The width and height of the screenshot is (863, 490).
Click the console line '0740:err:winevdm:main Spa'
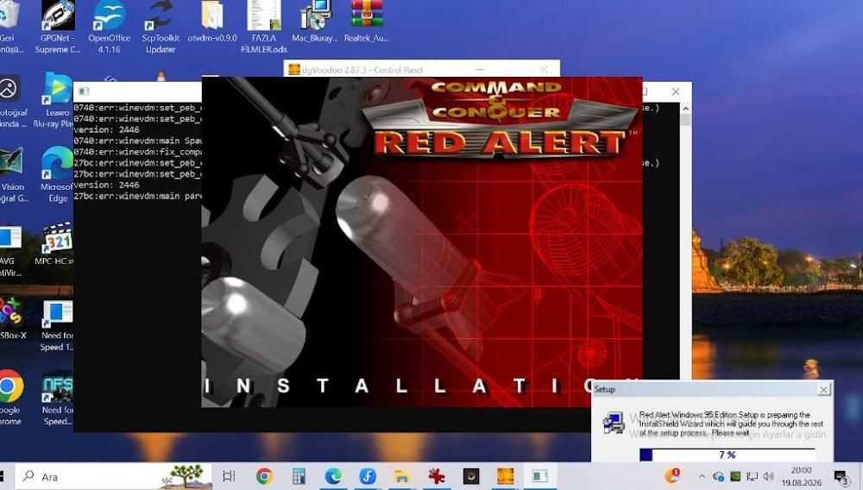click(x=137, y=141)
